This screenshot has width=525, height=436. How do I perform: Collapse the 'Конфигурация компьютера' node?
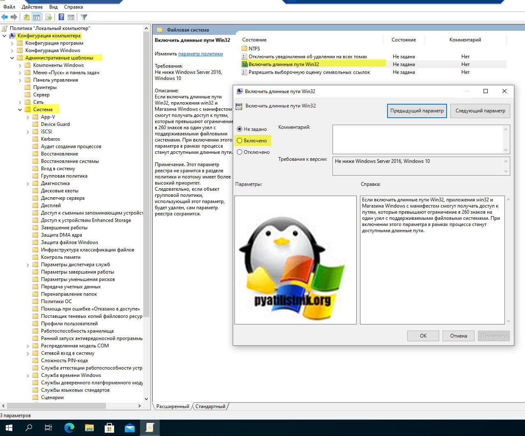tap(5, 36)
